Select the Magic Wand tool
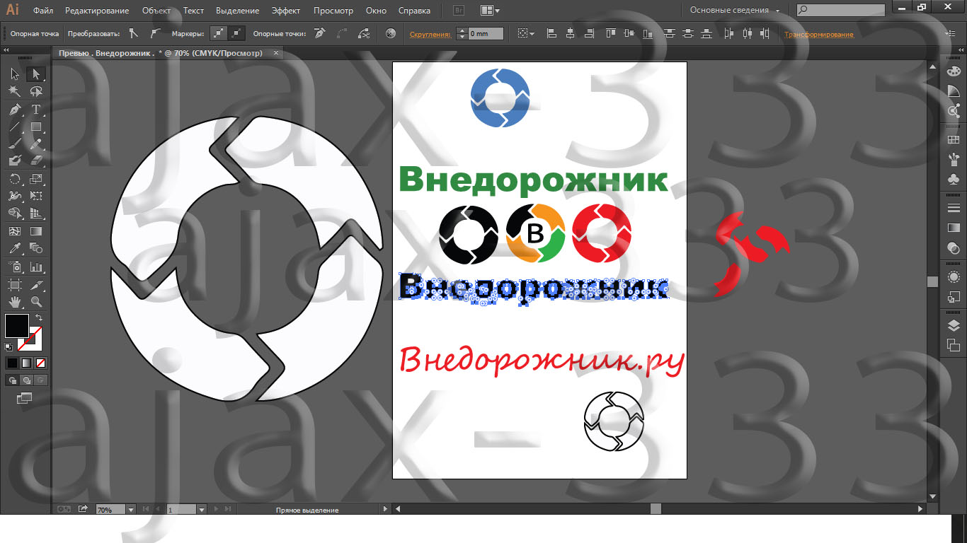The image size is (967, 543). pos(15,91)
